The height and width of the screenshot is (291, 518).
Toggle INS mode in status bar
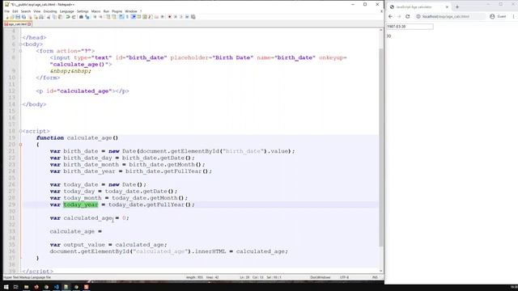[375, 277]
